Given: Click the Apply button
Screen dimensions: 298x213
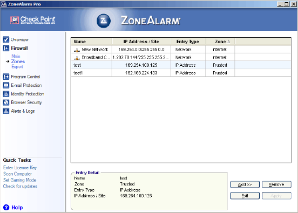Looking at the screenshot, I should pos(276,196).
